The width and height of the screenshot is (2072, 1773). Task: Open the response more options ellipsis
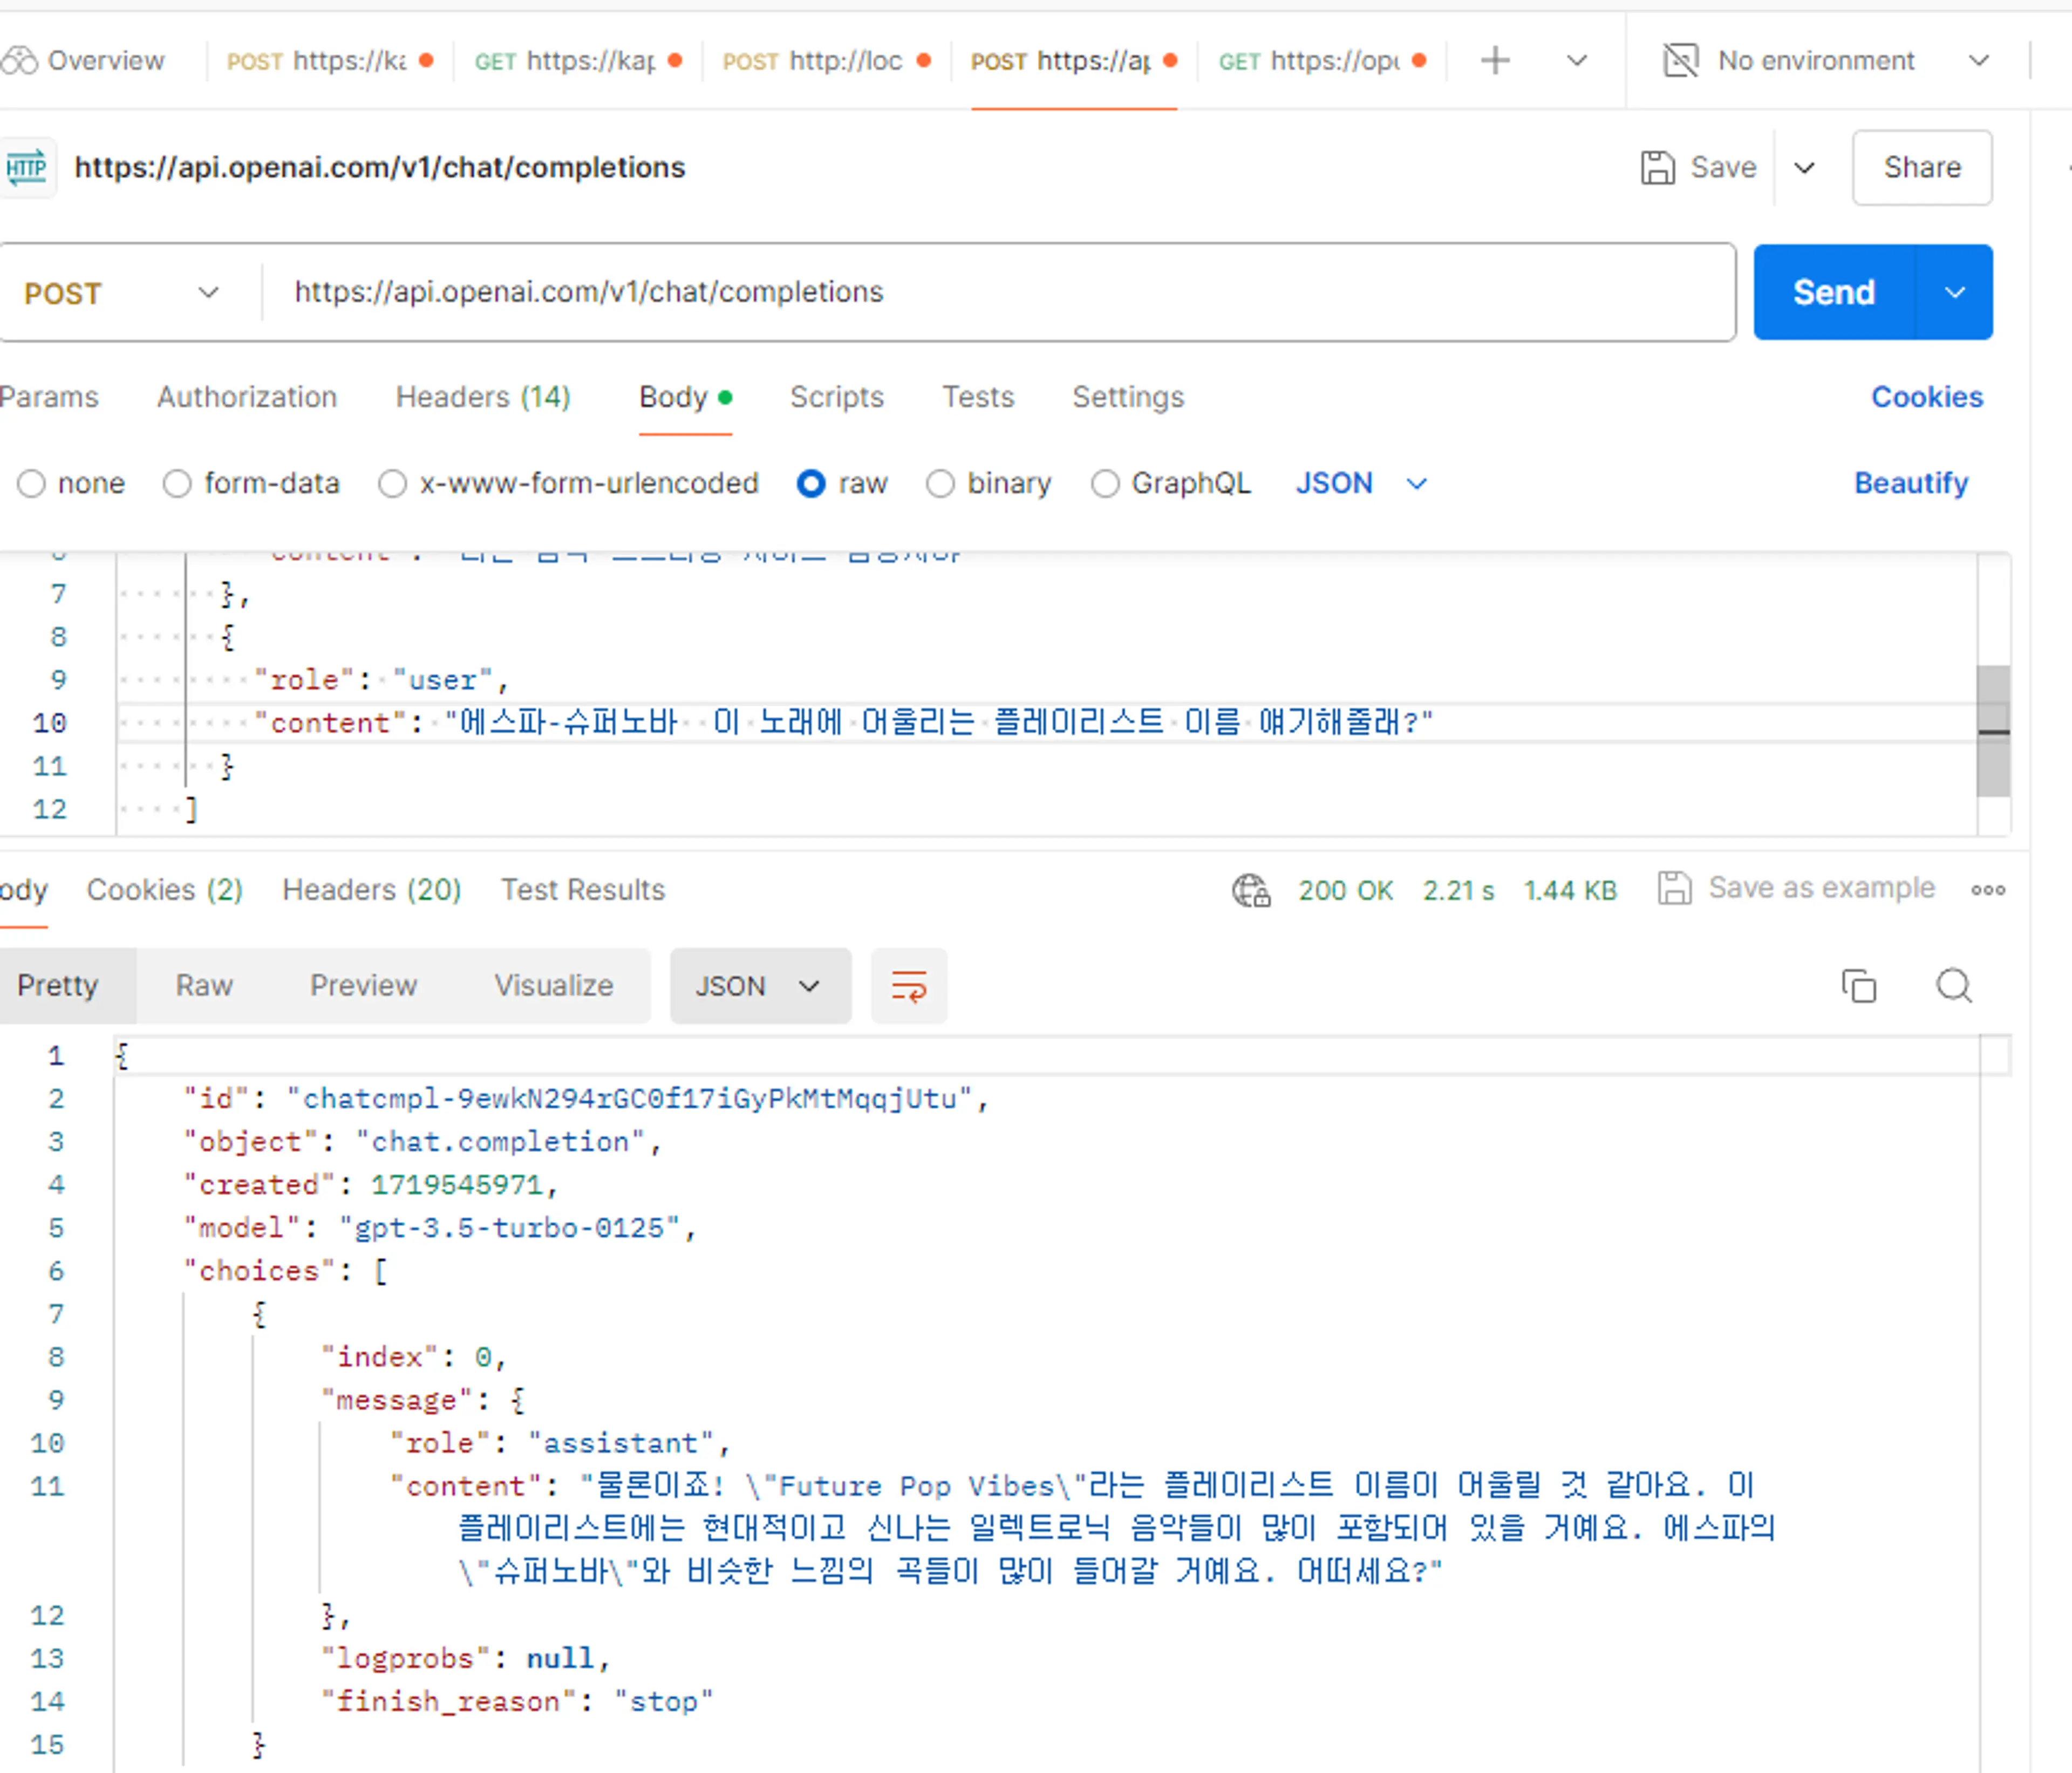tap(1988, 890)
